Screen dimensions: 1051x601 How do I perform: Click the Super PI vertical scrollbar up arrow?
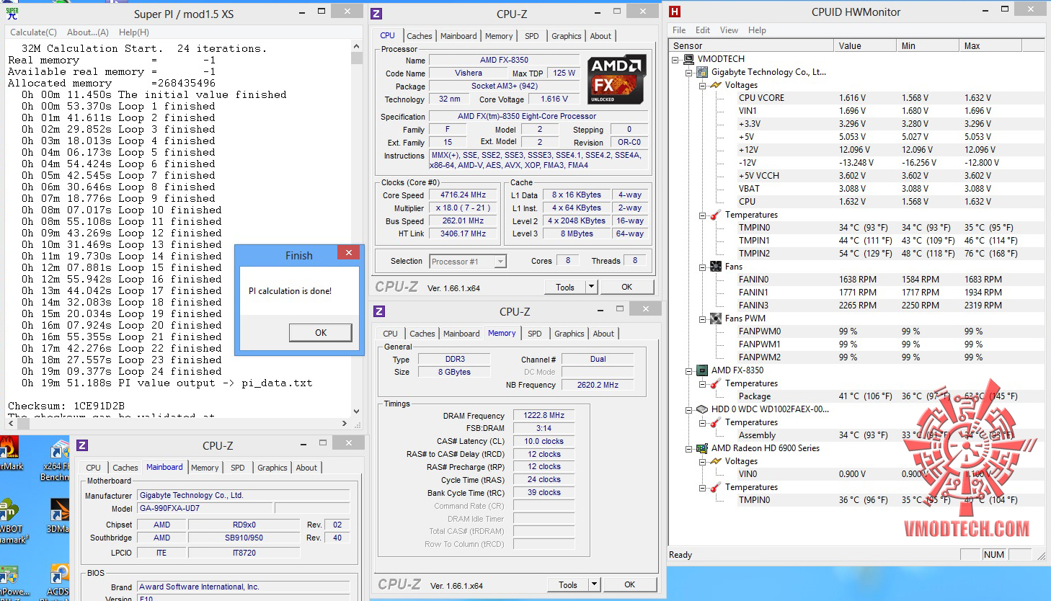click(356, 46)
